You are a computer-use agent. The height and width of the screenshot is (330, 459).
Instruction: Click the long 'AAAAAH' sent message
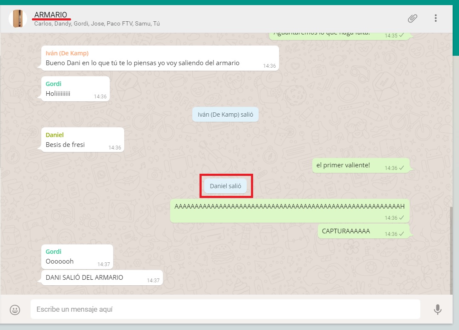pos(289,207)
